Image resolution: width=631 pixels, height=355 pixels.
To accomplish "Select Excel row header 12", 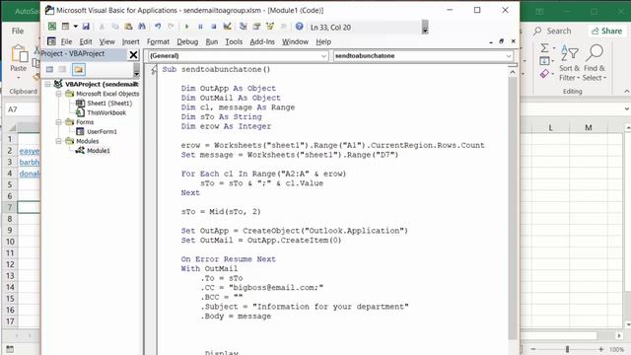I will pyautogui.click(x=10, y=264).
